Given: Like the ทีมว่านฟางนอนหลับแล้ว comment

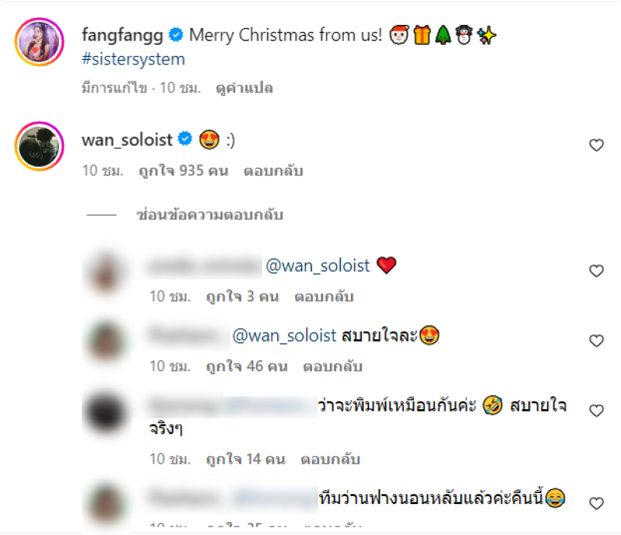Looking at the screenshot, I should 596,503.
